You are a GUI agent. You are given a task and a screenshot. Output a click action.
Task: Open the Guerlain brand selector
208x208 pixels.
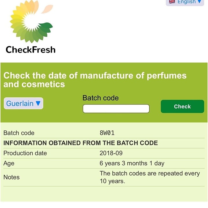(23, 103)
